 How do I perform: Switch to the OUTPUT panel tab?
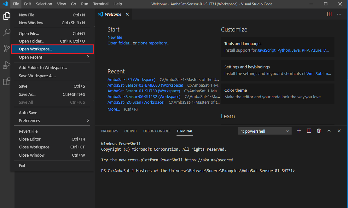point(131,131)
